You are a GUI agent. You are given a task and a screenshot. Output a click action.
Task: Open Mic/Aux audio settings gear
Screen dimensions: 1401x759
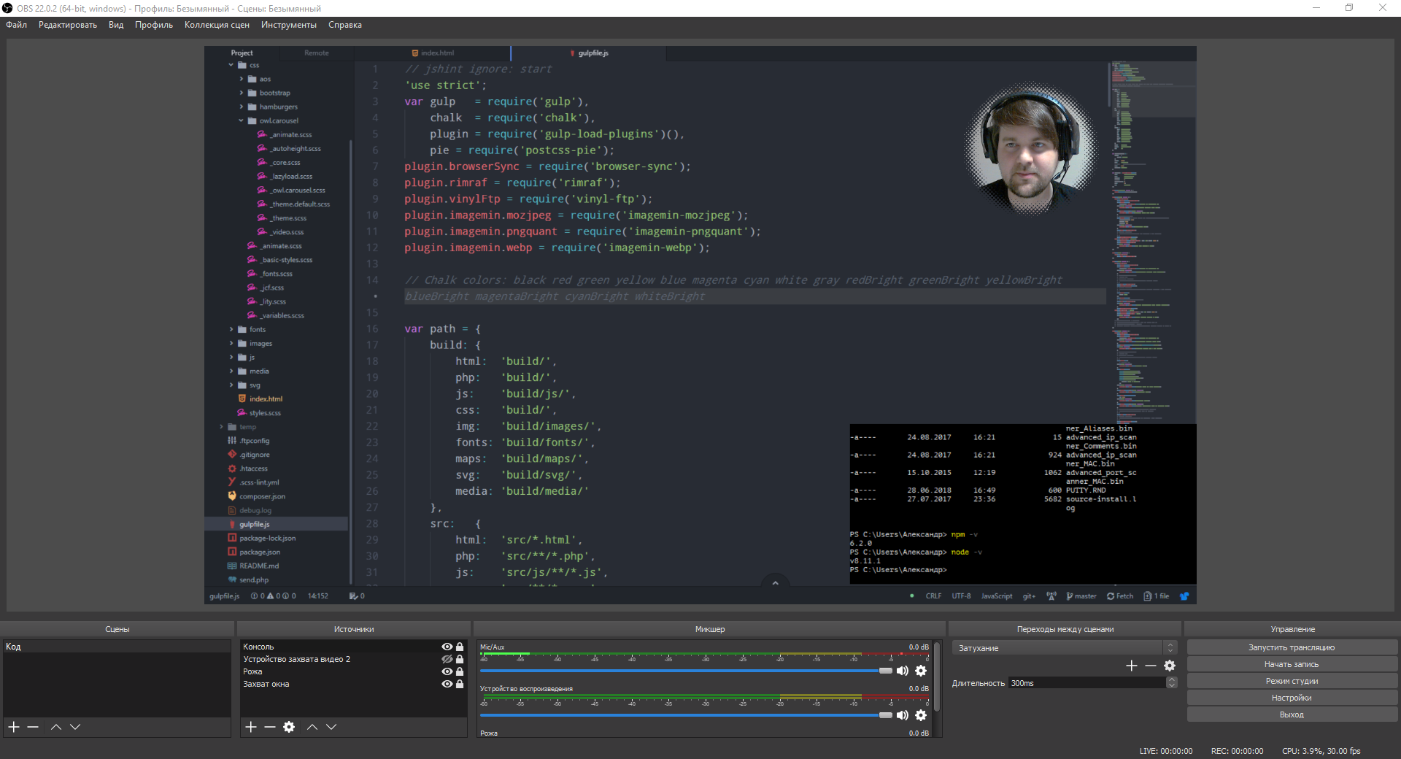pyautogui.click(x=921, y=671)
